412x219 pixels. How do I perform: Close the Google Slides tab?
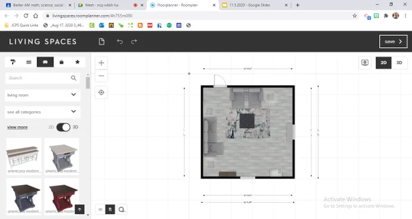pos(286,5)
